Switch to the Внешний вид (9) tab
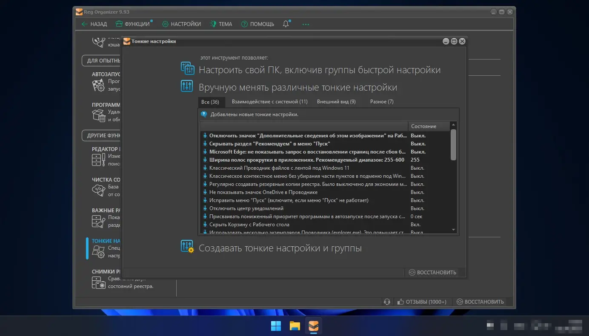 tap(336, 102)
